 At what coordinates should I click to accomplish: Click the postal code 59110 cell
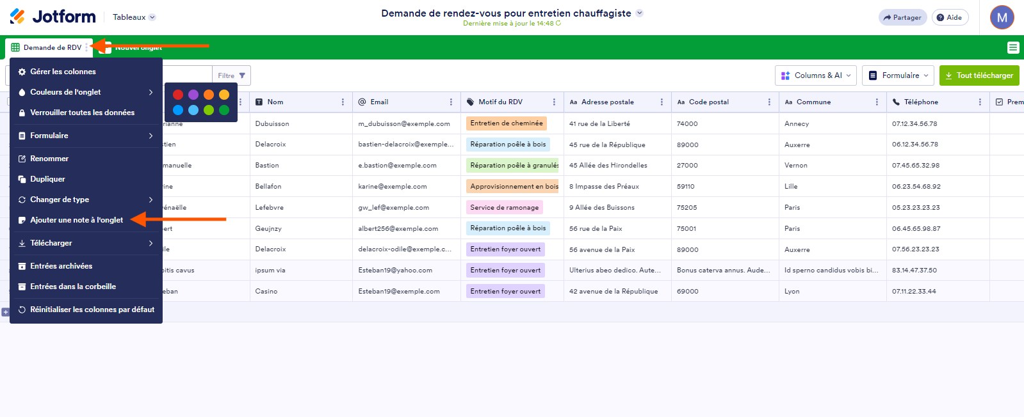(725, 186)
